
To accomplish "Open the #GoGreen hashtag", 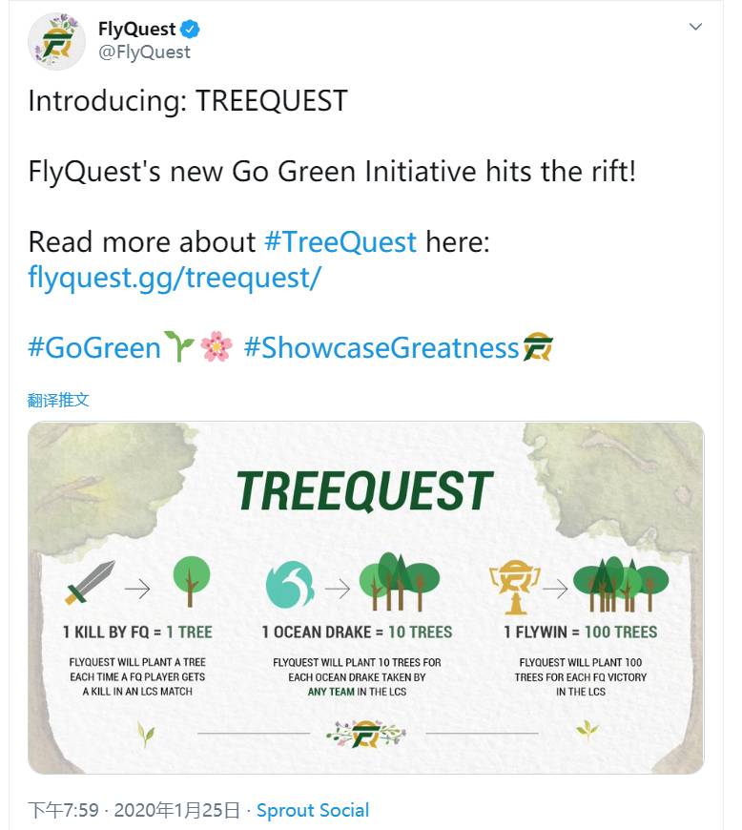I will [94, 348].
